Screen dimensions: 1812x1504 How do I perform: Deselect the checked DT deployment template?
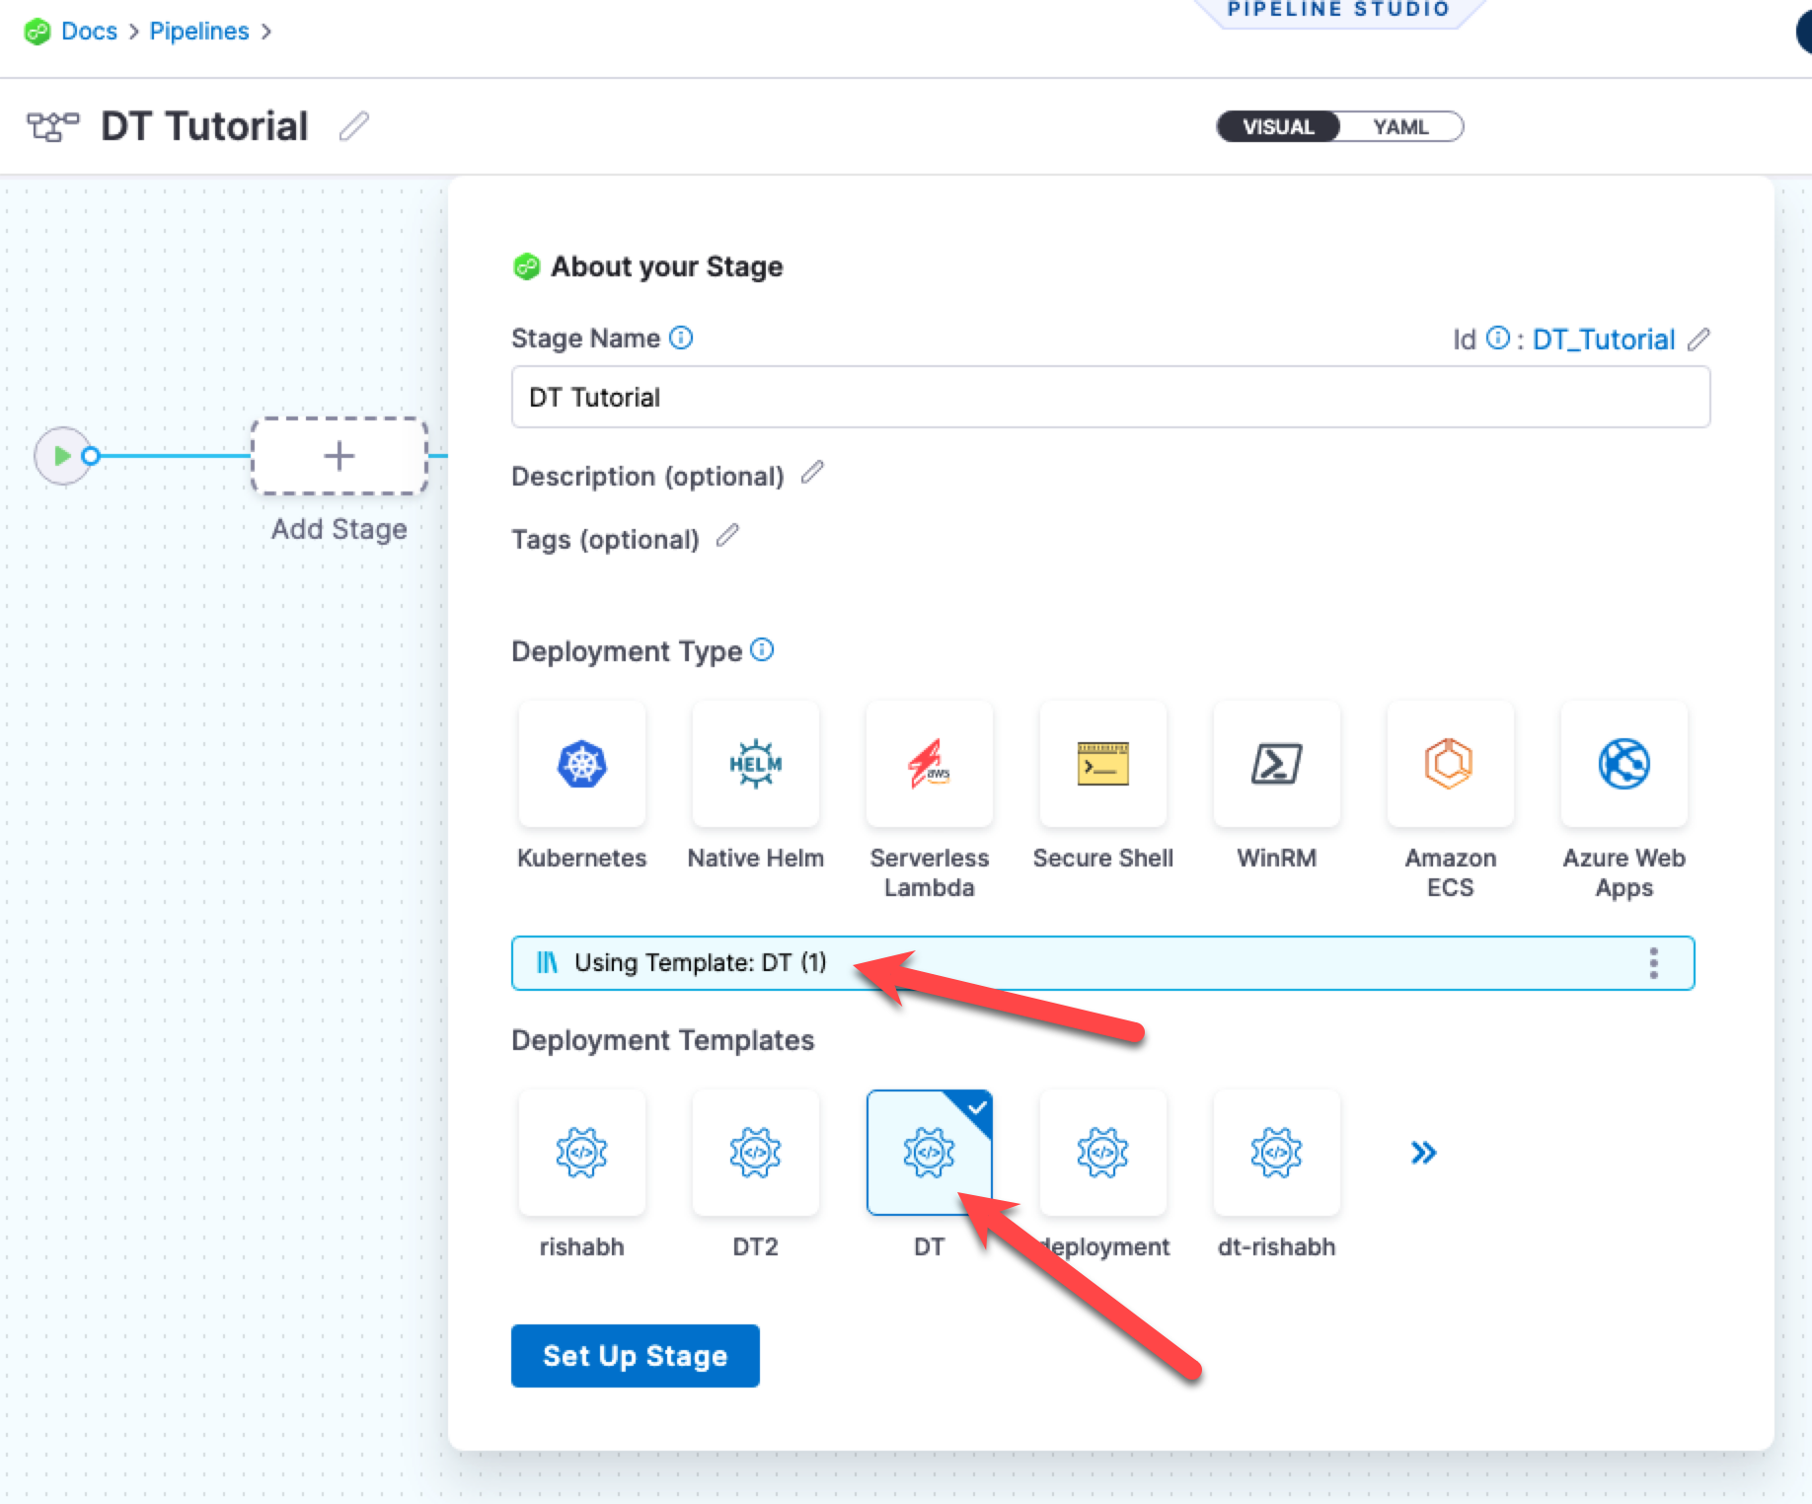click(929, 1152)
